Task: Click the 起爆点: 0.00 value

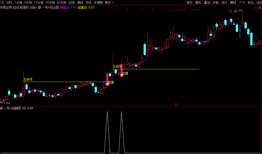Action: point(86,7)
